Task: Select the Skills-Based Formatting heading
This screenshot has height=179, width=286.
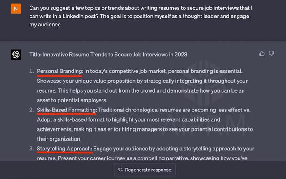Action: [67, 110]
